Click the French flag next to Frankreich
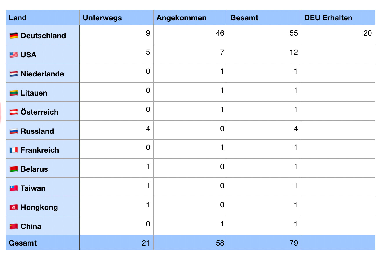This screenshot has width=386, height=260. pyautogui.click(x=14, y=150)
